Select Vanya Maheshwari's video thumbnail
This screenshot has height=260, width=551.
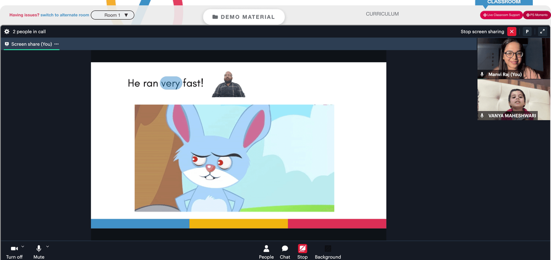click(x=514, y=100)
